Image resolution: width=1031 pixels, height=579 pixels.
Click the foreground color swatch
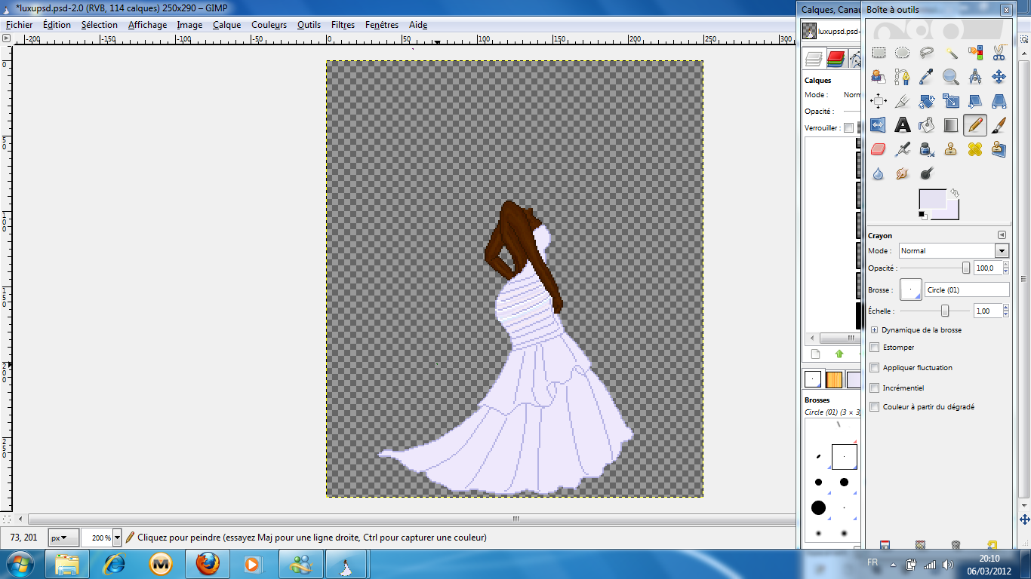931,200
